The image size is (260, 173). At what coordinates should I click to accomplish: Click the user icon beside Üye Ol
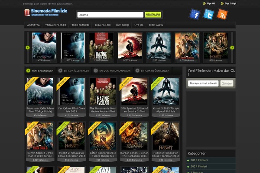(204, 3)
